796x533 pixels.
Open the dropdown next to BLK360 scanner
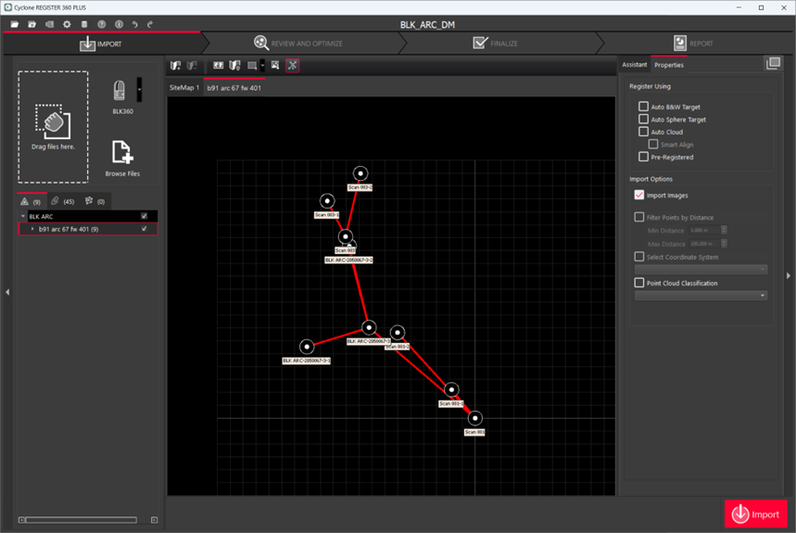coord(140,90)
